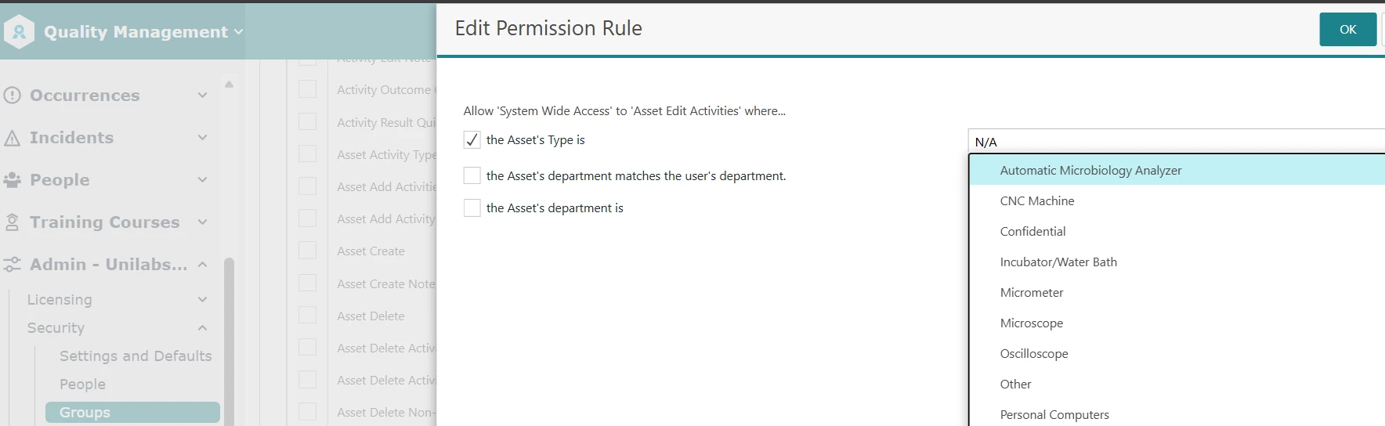This screenshot has height=426, width=1385.
Task: Click the Incidents warning triangle icon
Action: pyautogui.click(x=12, y=139)
